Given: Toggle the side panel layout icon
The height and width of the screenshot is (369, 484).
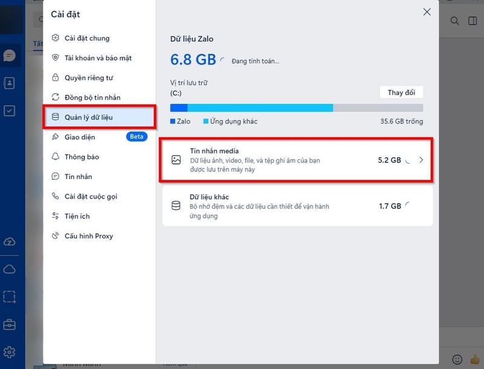Looking at the screenshot, I should coord(473,21).
